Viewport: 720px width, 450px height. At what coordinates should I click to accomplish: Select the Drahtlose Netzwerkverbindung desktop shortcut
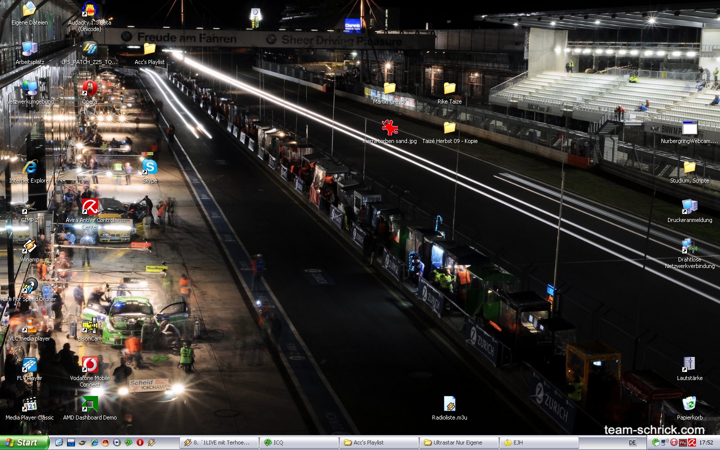point(689,253)
